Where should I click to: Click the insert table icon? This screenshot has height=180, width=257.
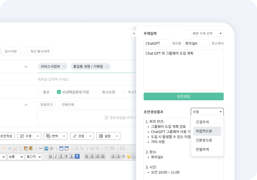[61, 148]
